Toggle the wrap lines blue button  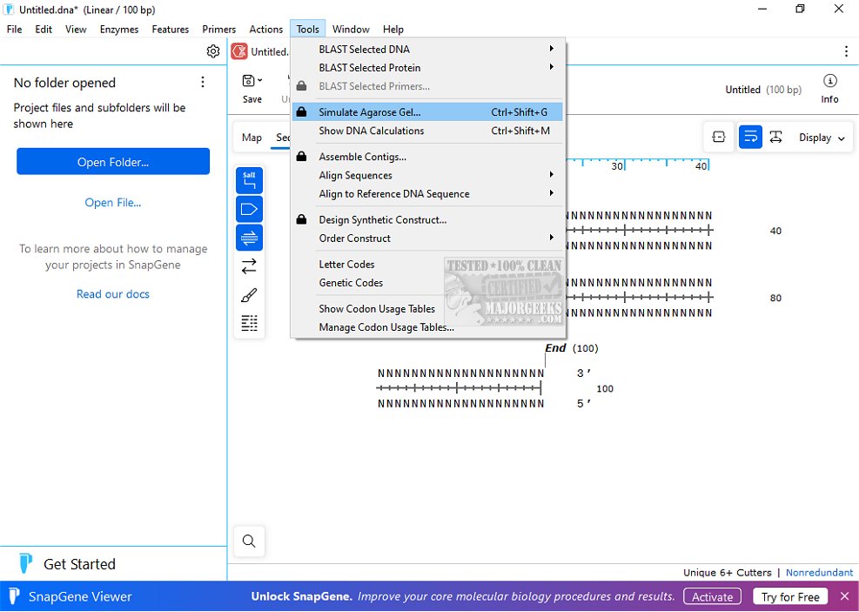[x=750, y=137]
